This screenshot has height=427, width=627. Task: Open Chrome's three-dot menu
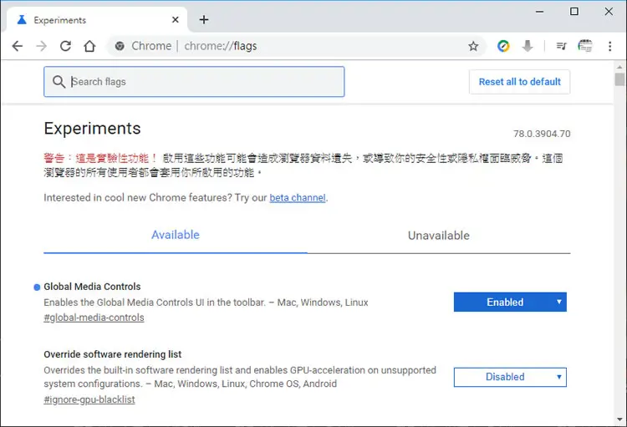coord(609,47)
